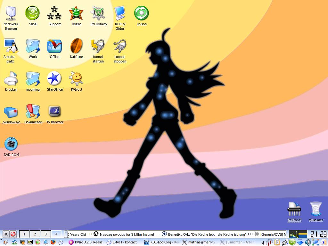The image size is (328, 246).
Task: Open the Dokumente folder icon
Action: click(33, 114)
